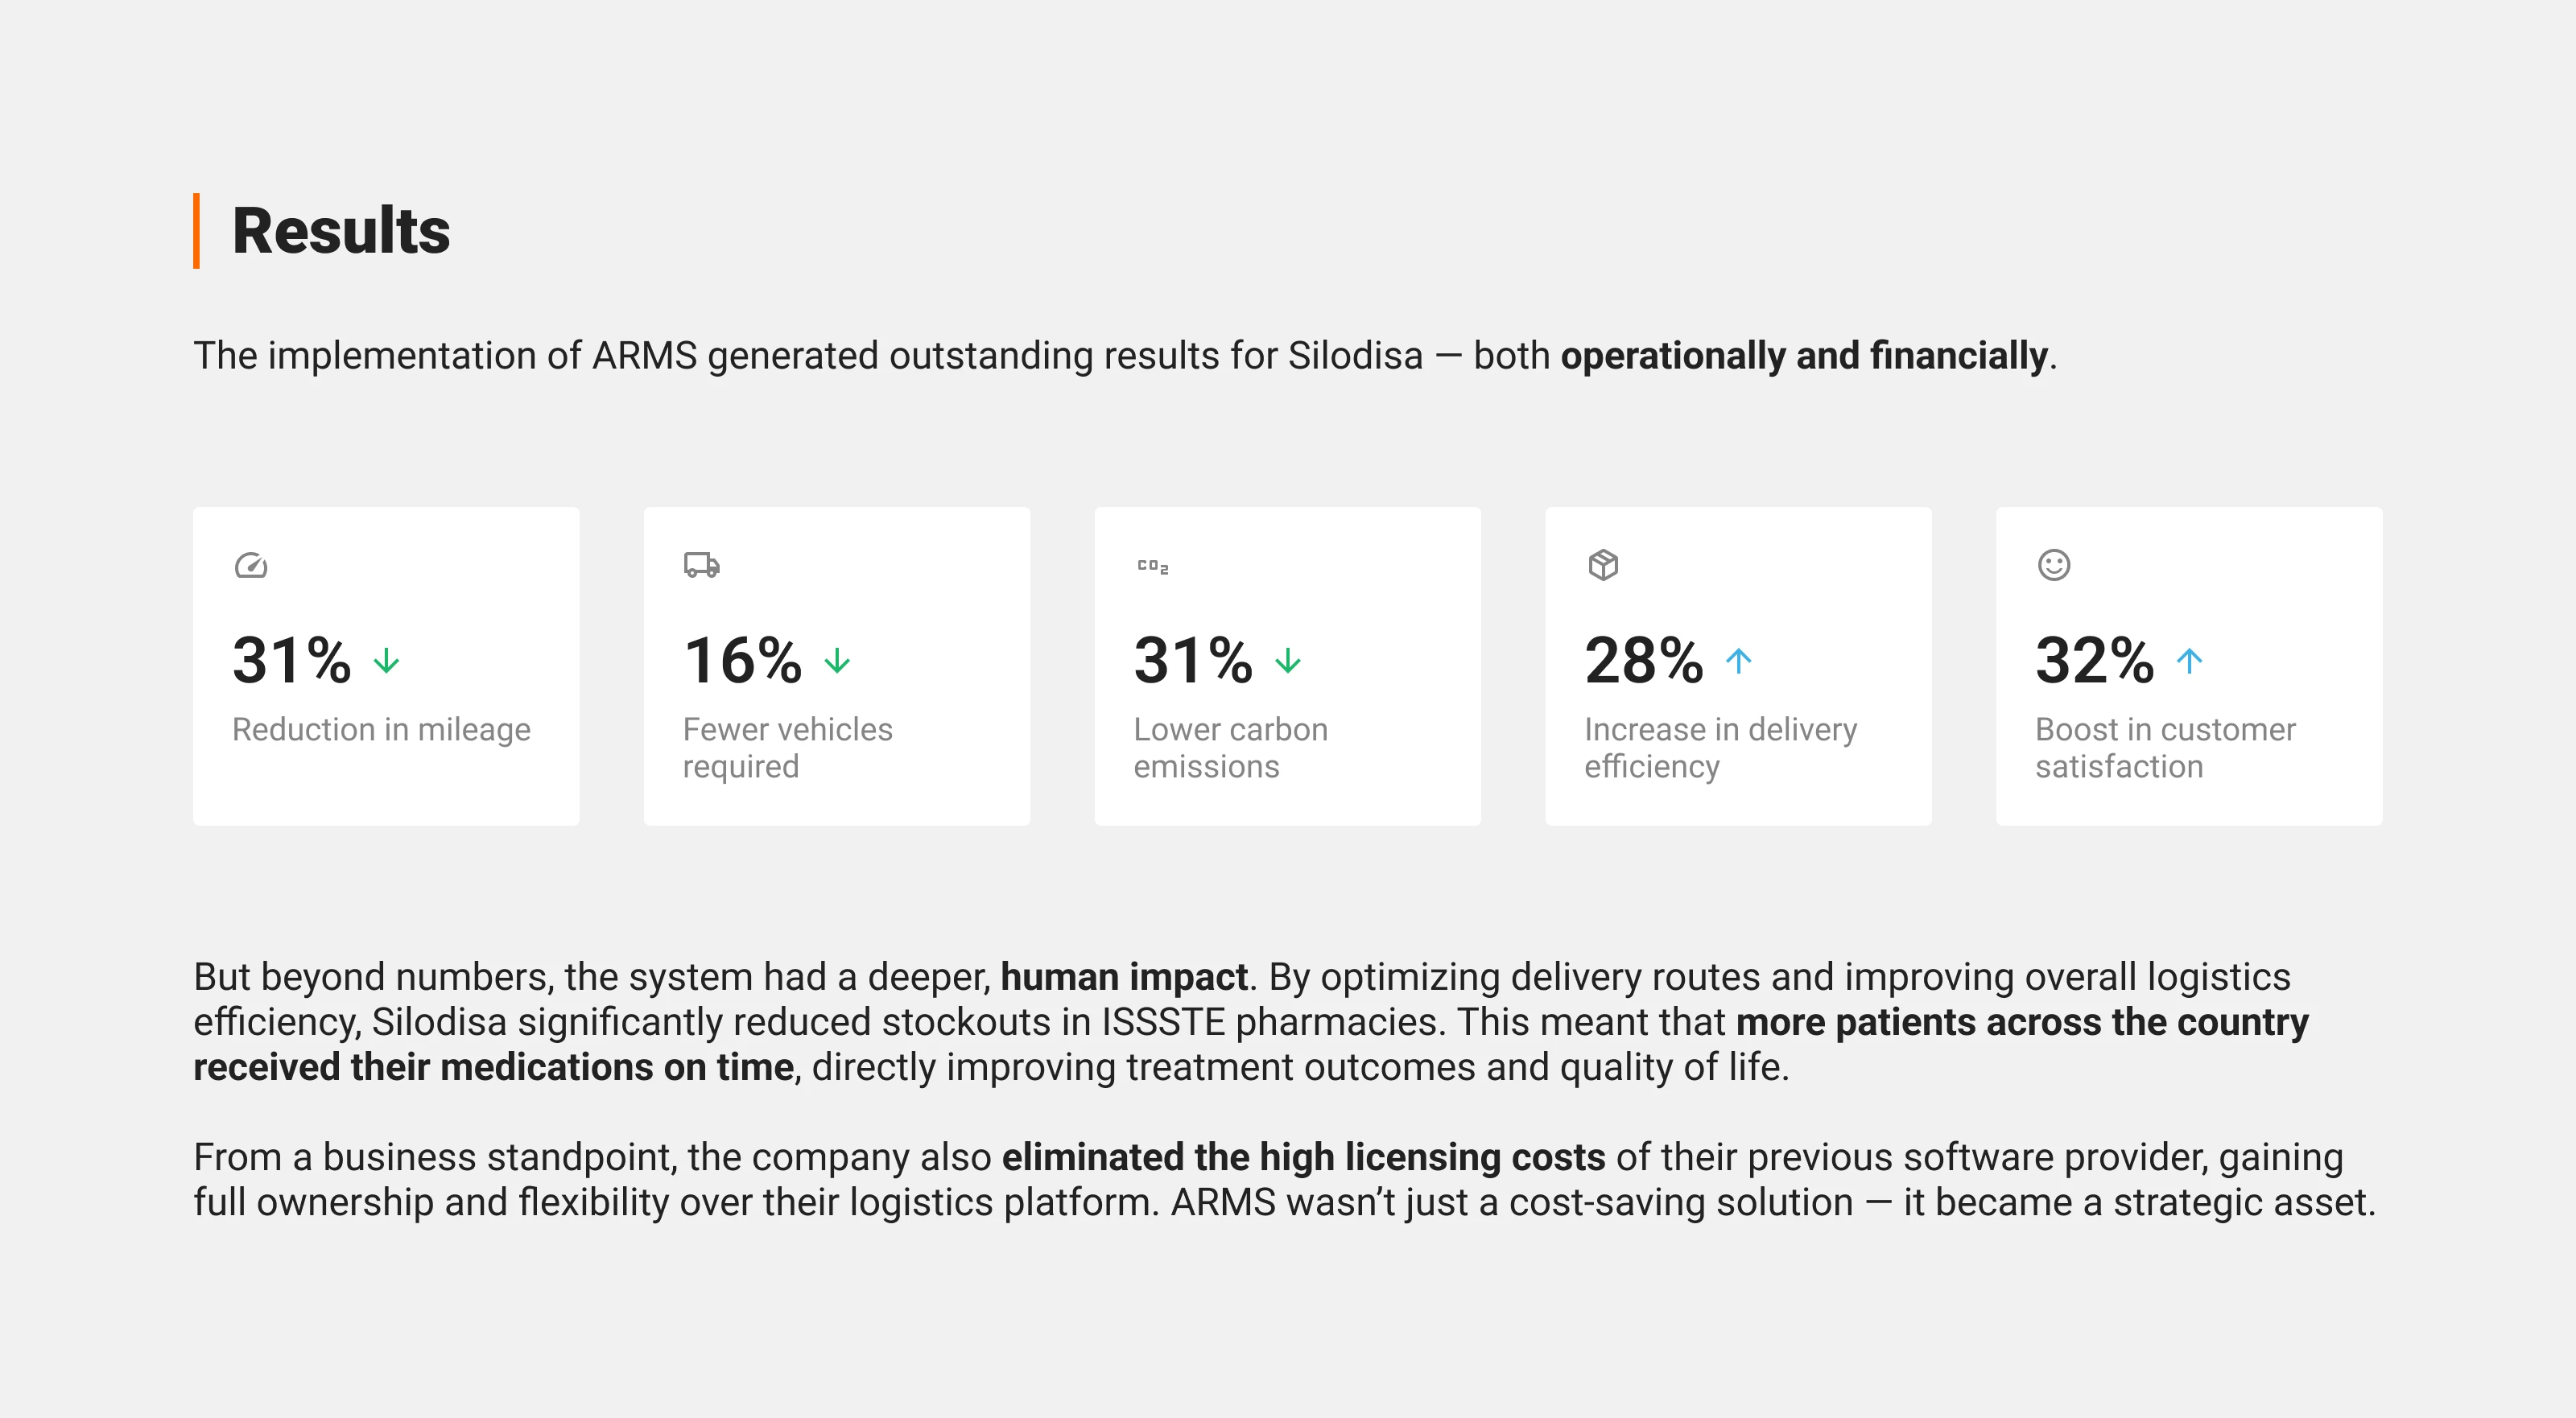The width and height of the screenshot is (2576, 1418).
Task: Click the 28% delivery efficiency figure
Action: 1643,661
